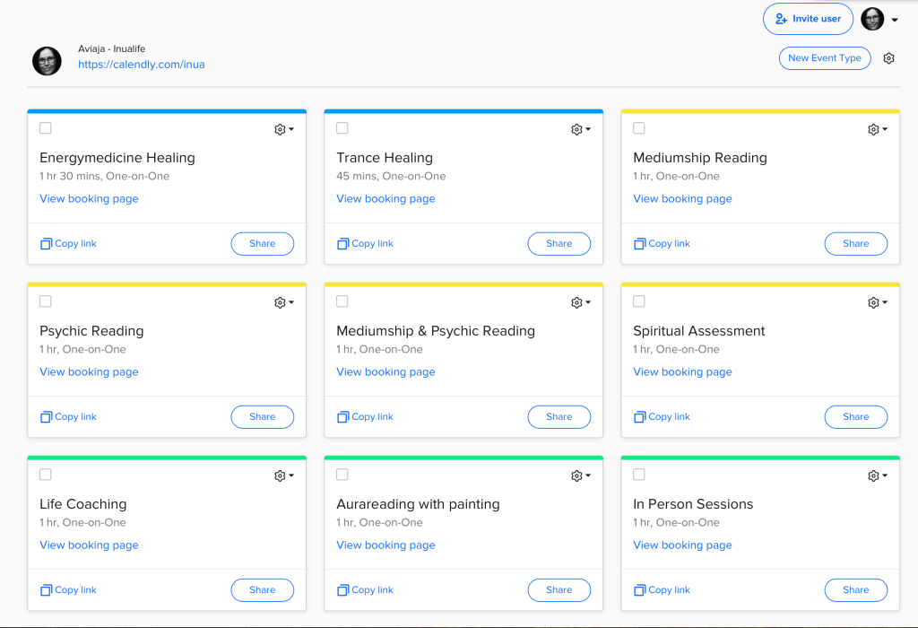918x628 pixels.
Task: Open account settings gear beside New Event Type
Action: [888, 58]
